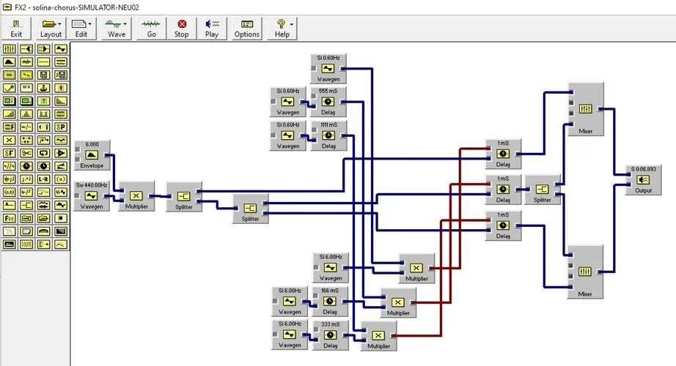Viewport: 676px width, 366px height.
Task: Select the (o) palette icon
Action: coord(61,179)
